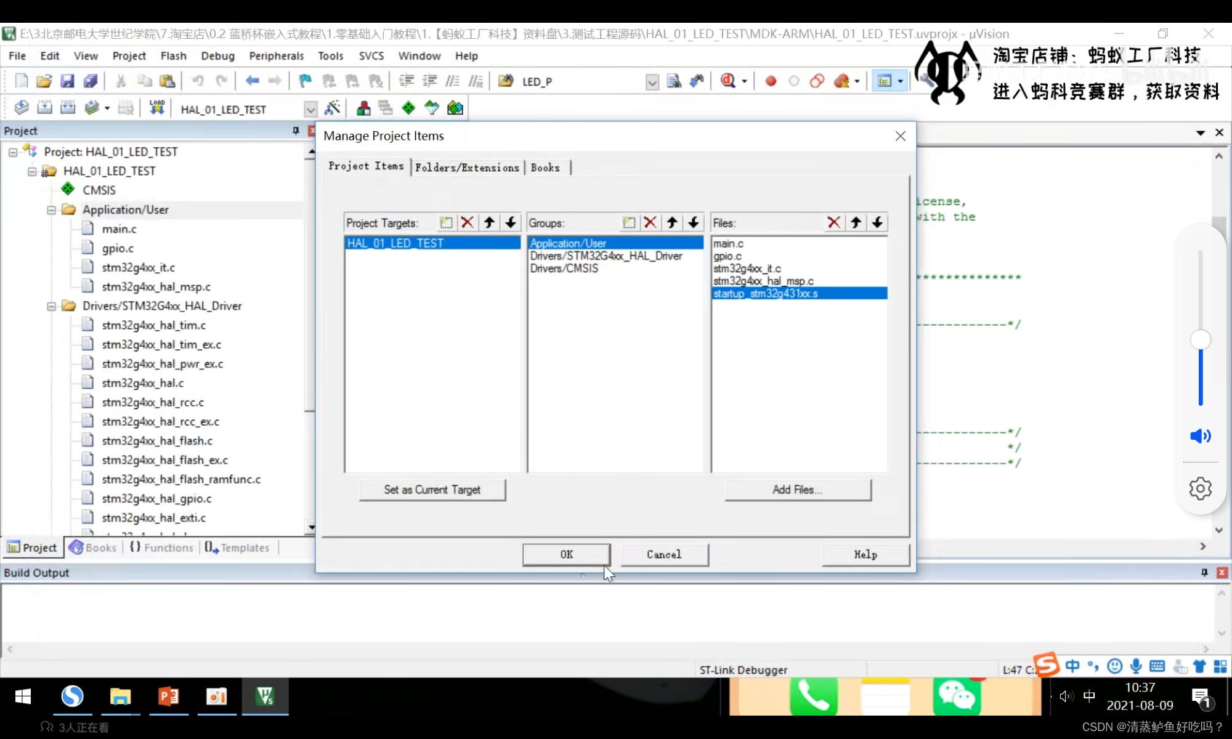The image size is (1232, 739).
Task: Click the Add Files button
Action: point(798,490)
